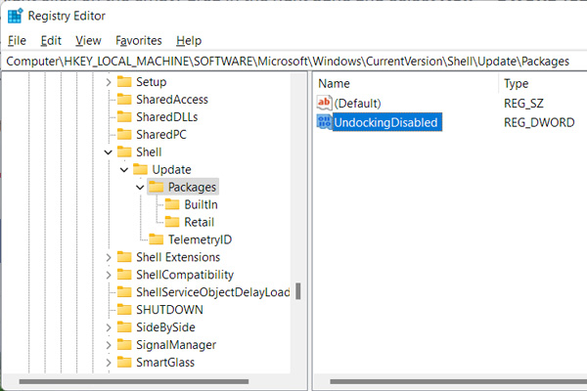587x391 pixels.
Task: Select the ShellServiceObjectDelayLoad key label
Action: (x=212, y=292)
